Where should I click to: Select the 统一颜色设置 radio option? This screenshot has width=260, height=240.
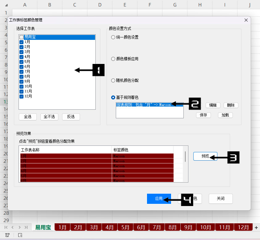pos(113,37)
